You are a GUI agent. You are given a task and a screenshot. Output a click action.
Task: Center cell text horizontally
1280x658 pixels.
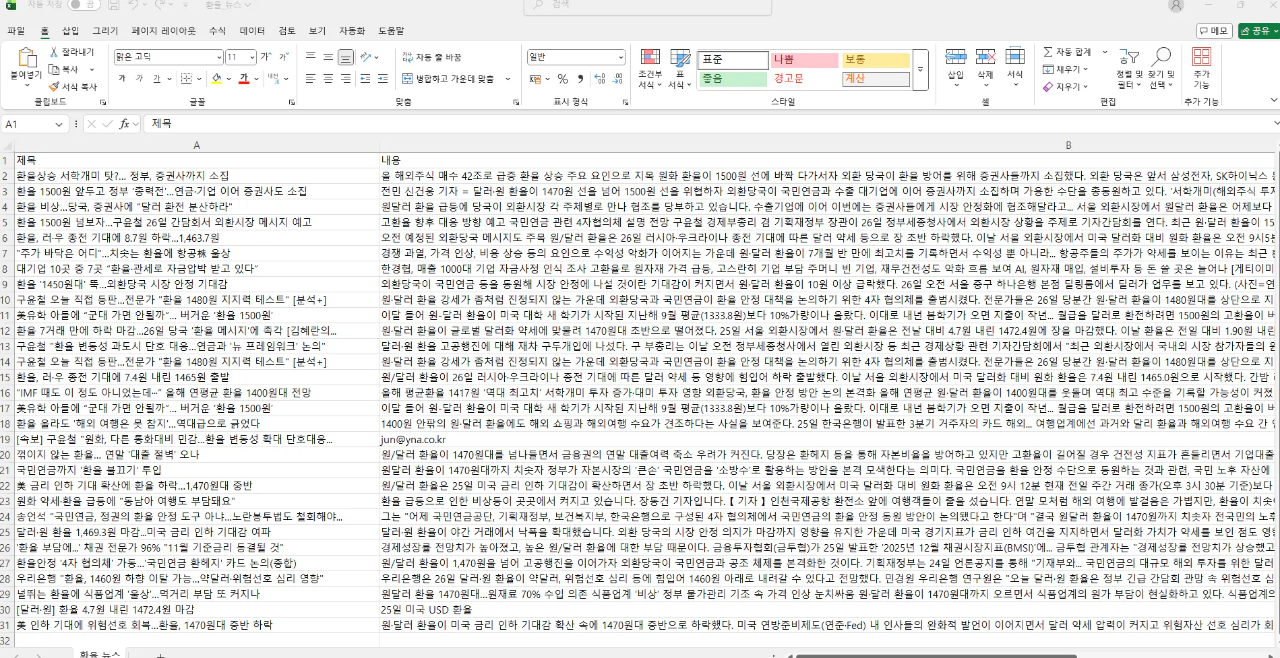328,79
